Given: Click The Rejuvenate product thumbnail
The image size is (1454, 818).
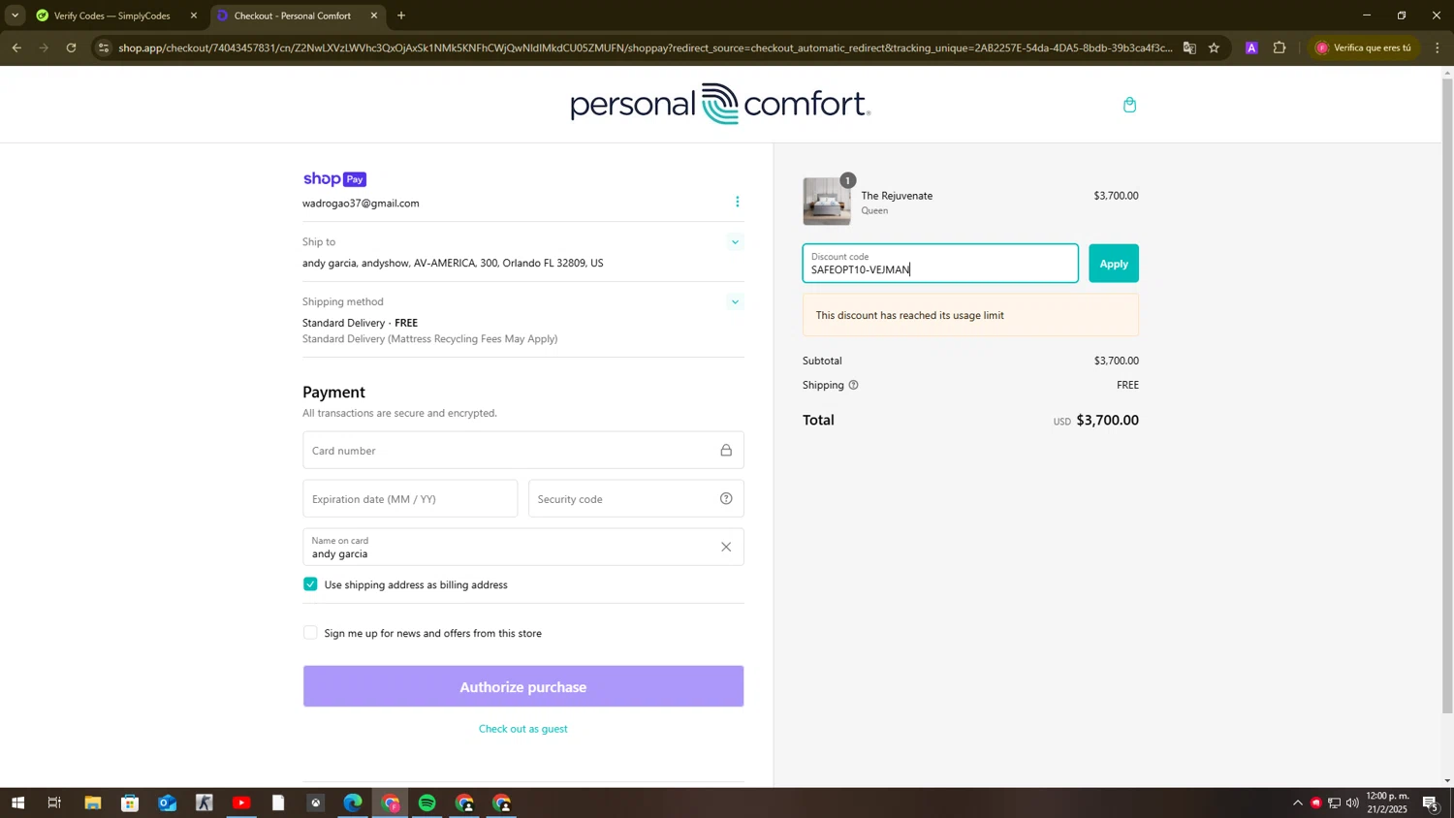Looking at the screenshot, I should point(827,202).
